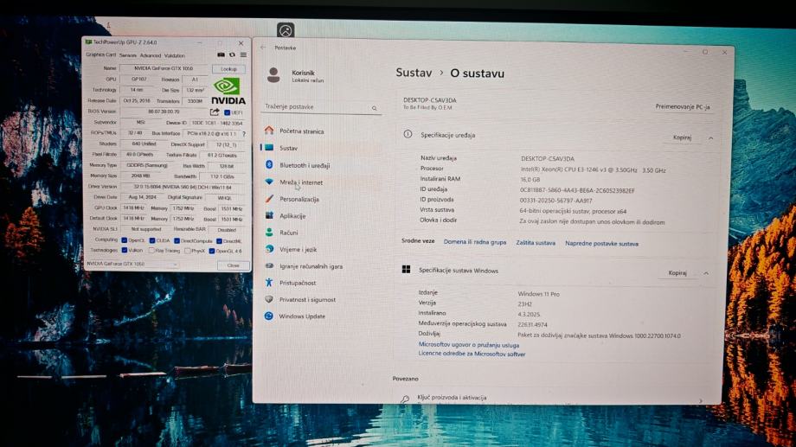Toggle the DirectML checkbox in GPU-Z
Viewport: 796px width, 447px height.
click(x=219, y=241)
